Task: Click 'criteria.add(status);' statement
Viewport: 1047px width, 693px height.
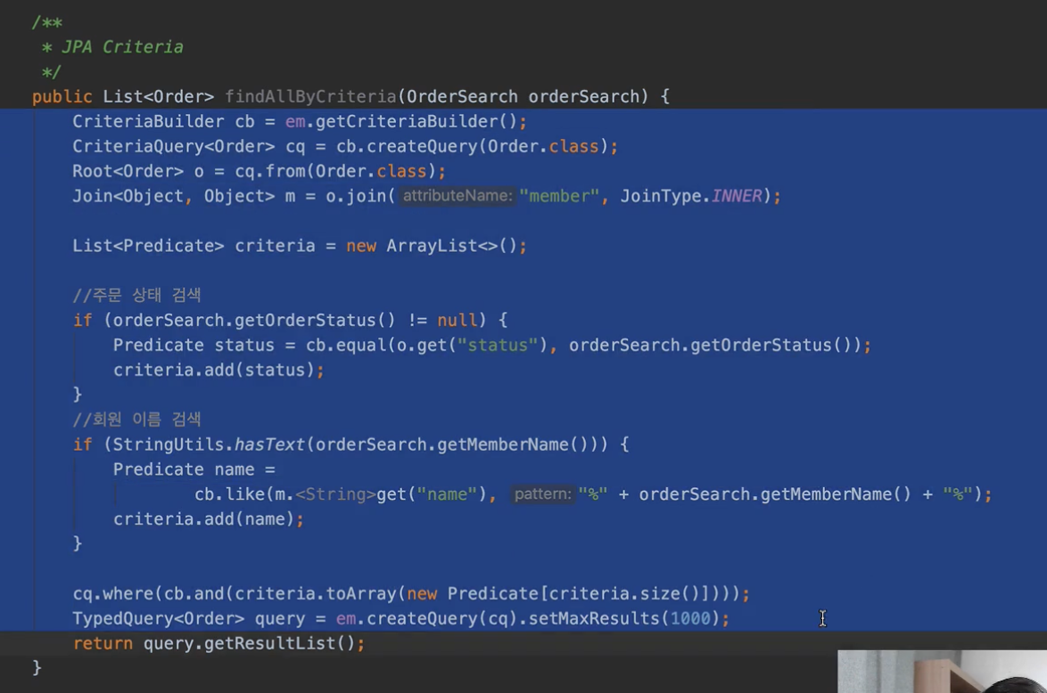Action: 219,371
